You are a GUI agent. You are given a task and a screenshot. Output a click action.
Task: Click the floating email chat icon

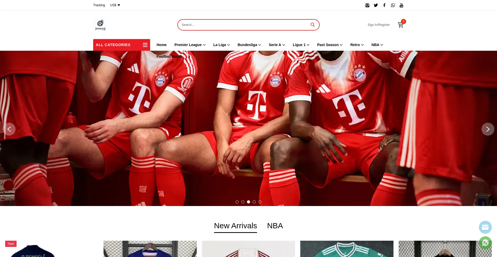click(x=485, y=227)
